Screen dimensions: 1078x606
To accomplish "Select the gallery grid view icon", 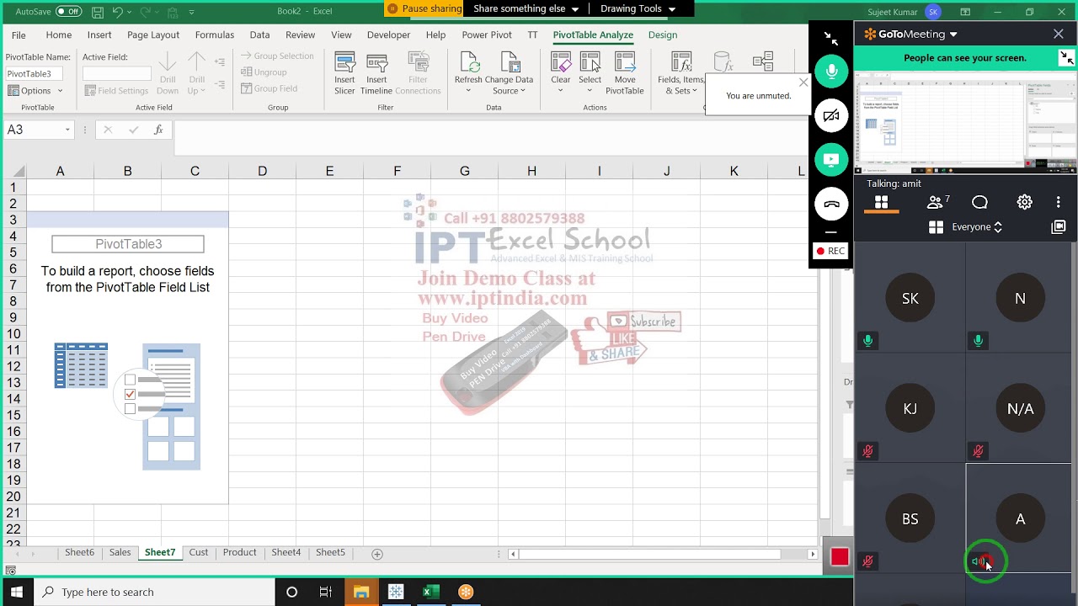I will (881, 202).
